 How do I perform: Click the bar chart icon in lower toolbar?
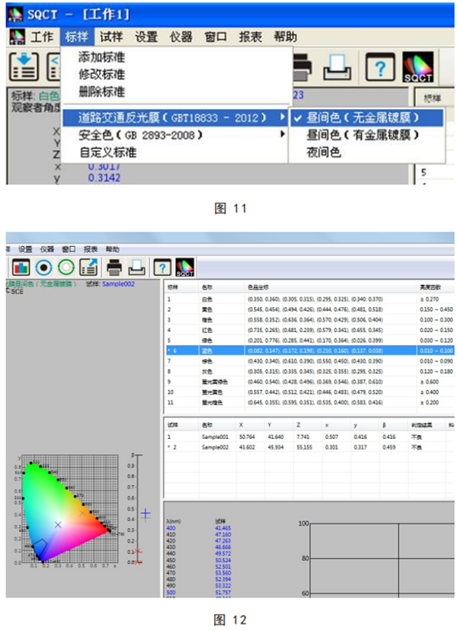[19, 267]
